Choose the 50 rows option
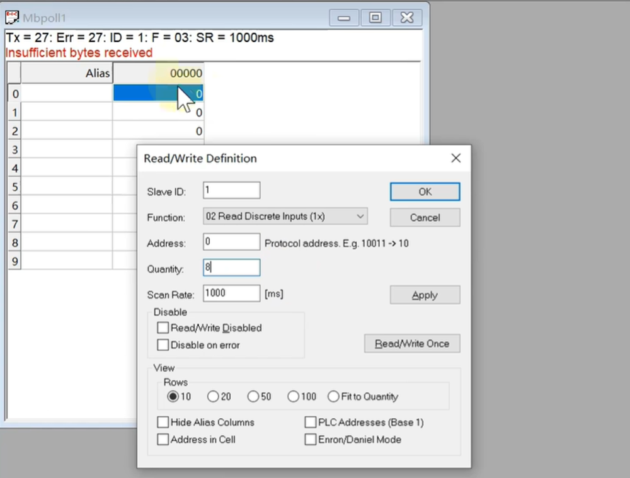630x478 pixels. pos(253,397)
